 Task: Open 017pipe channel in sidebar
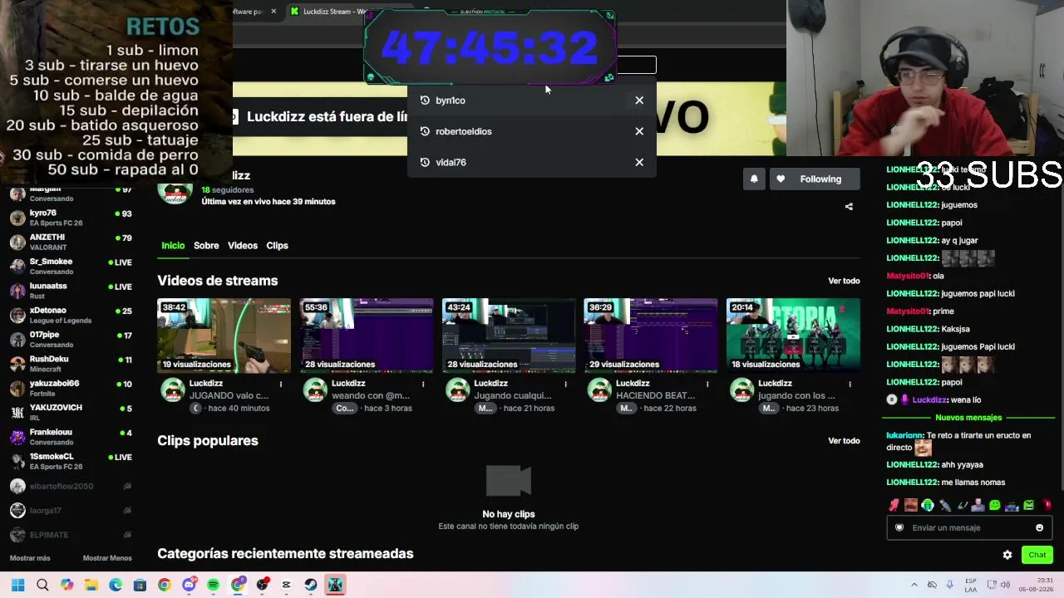click(x=71, y=340)
